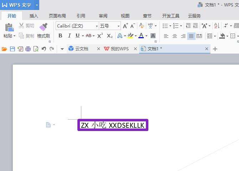Screen dimensions: 239x171
Task: Click the Paste clipboard icon
Action: click(9, 27)
